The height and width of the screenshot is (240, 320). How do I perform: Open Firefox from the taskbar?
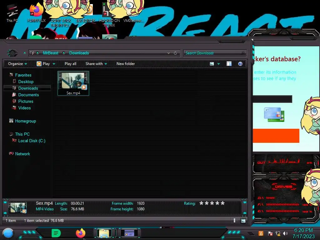click(80, 233)
